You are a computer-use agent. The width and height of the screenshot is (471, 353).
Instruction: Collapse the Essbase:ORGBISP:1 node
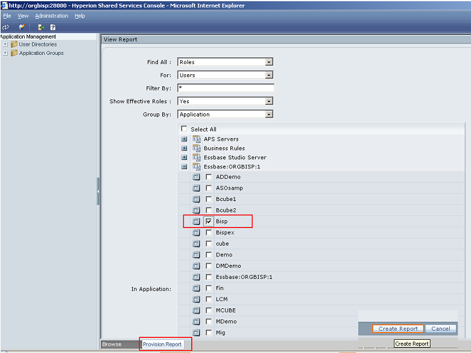tap(184, 167)
